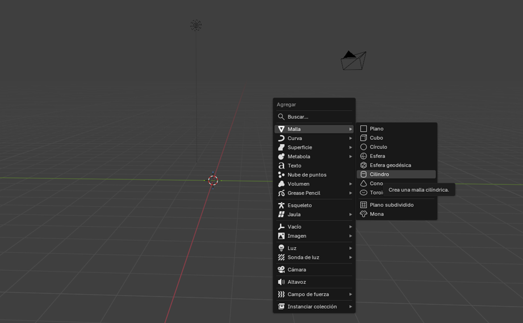523x323 pixels.
Task: Expand the Sonda de luz submenu arrow
Action: point(350,257)
